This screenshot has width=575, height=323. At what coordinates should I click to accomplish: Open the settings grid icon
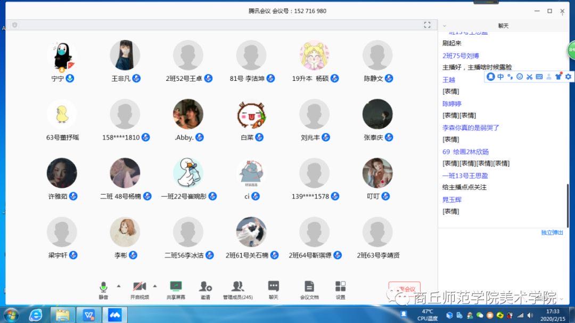click(x=340, y=286)
